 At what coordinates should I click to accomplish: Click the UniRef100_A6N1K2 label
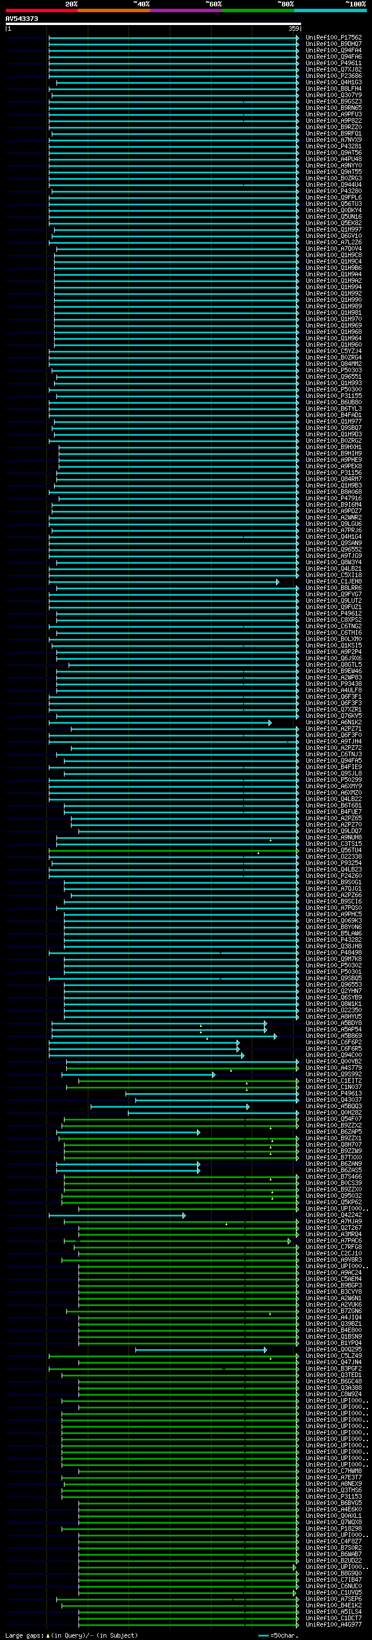(333, 723)
